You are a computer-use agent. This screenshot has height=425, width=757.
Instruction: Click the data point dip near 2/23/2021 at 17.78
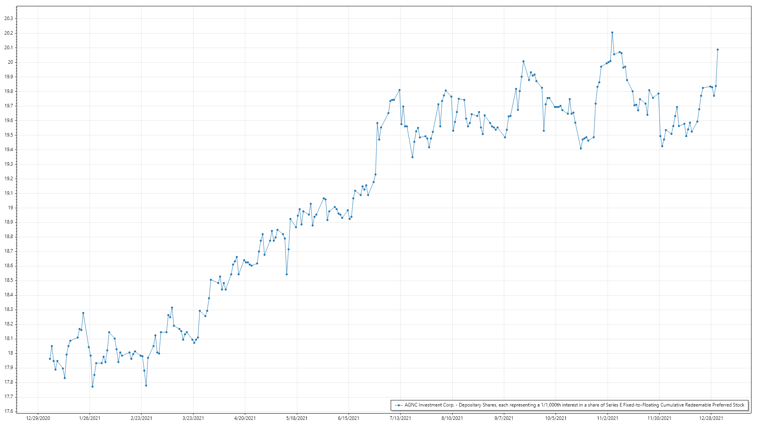pyautogui.click(x=146, y=386)
